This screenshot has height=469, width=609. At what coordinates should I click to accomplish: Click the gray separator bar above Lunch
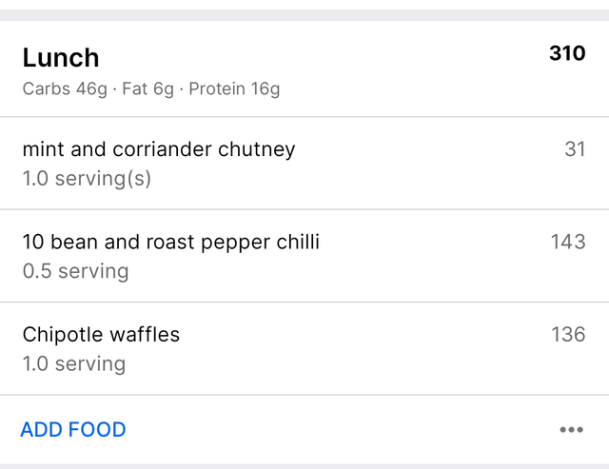click(304, 15)
